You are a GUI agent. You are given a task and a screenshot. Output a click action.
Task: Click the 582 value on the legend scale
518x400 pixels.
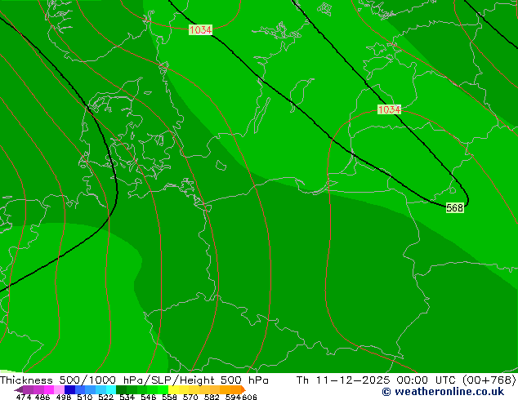tap(212, 397)
